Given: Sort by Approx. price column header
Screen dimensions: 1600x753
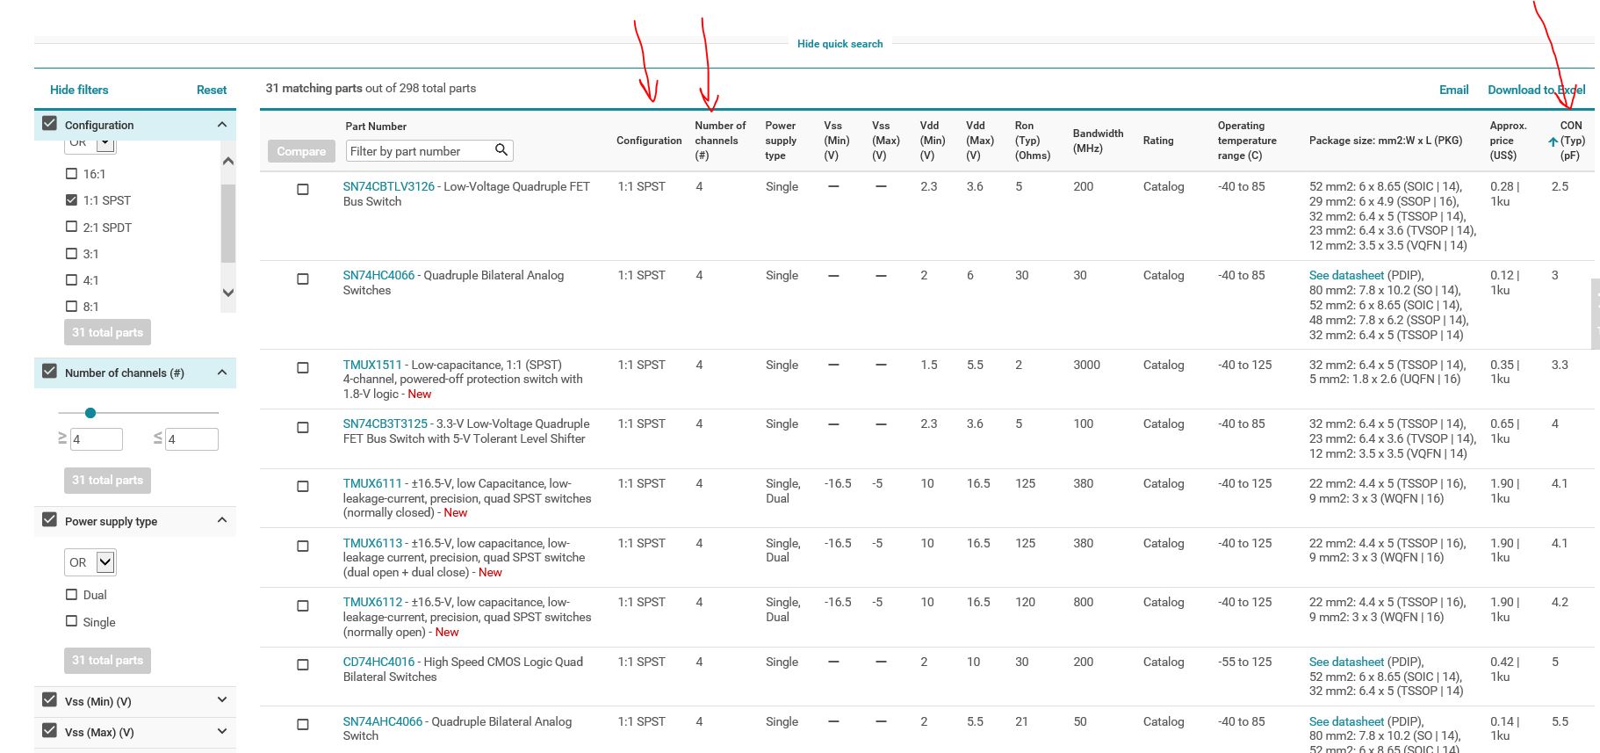Looking at the screenshot, I should (x=1508, y=141).
